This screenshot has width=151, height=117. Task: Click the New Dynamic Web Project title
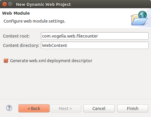pos(43,4)
